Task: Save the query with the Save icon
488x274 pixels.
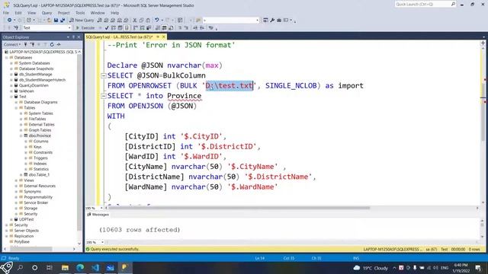Action: point(56,21)
